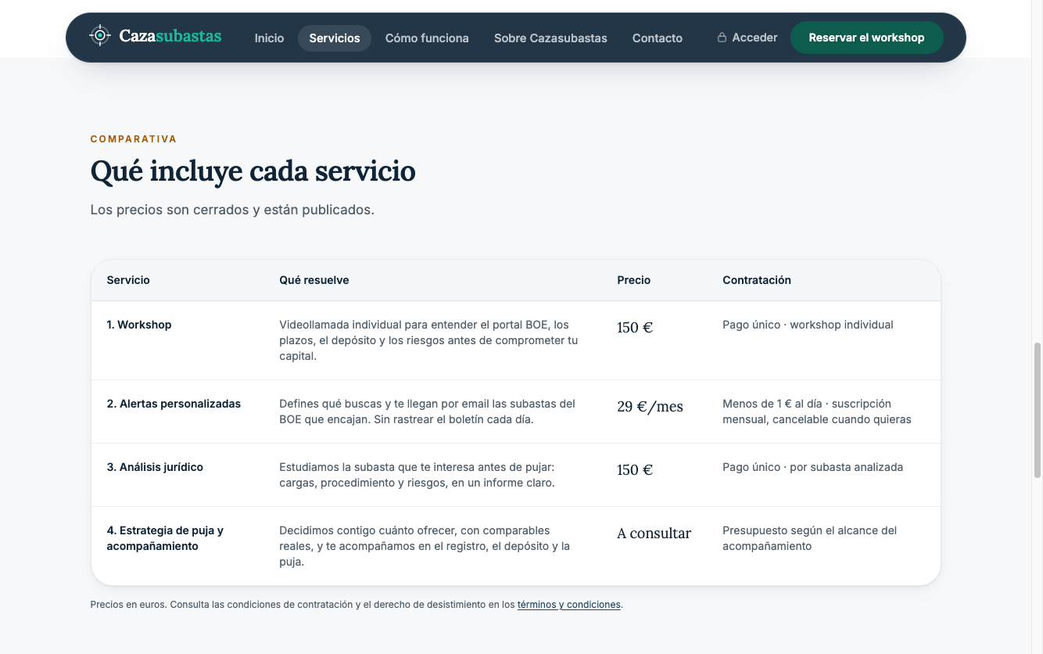Viewport: 1043px width, 654px height.
Task: Click the "29 €/mes" price cell
Action: (650, 407)
